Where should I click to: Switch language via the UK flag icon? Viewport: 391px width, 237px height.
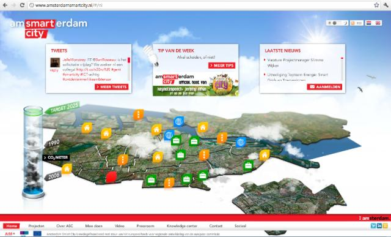[x=378, y=23]
